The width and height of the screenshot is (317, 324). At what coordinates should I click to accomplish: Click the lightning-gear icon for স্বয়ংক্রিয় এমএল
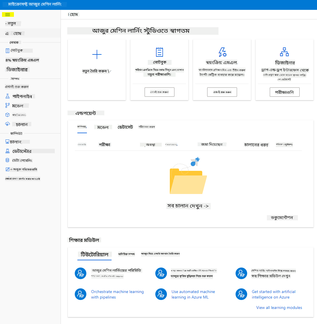point(223,52)
